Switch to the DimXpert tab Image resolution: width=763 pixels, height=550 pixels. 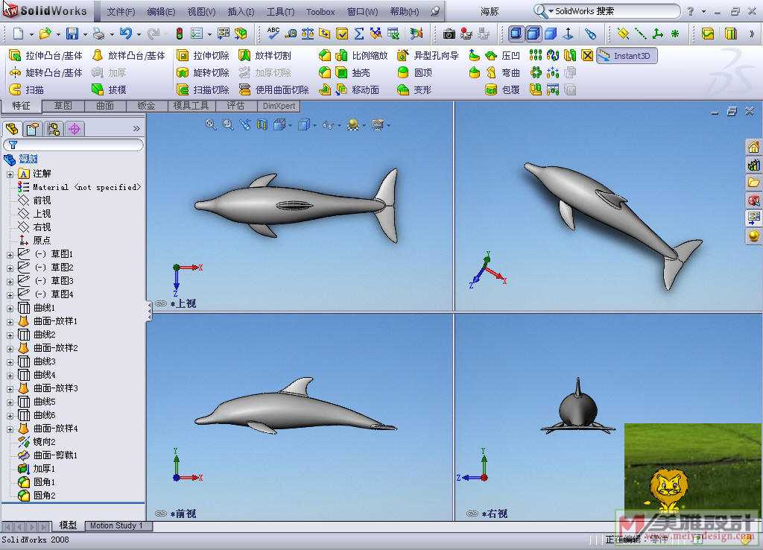(x=279, y=106)
